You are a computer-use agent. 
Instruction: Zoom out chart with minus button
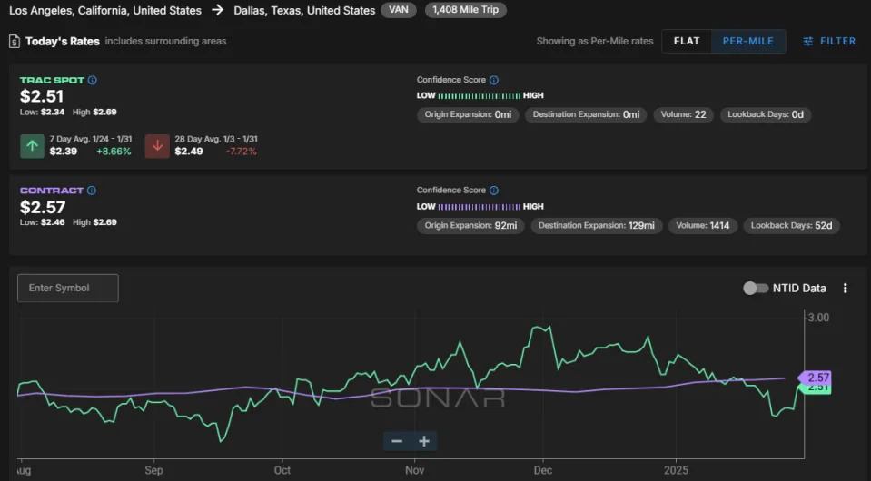pyautogui.click(x=397, y=441)
